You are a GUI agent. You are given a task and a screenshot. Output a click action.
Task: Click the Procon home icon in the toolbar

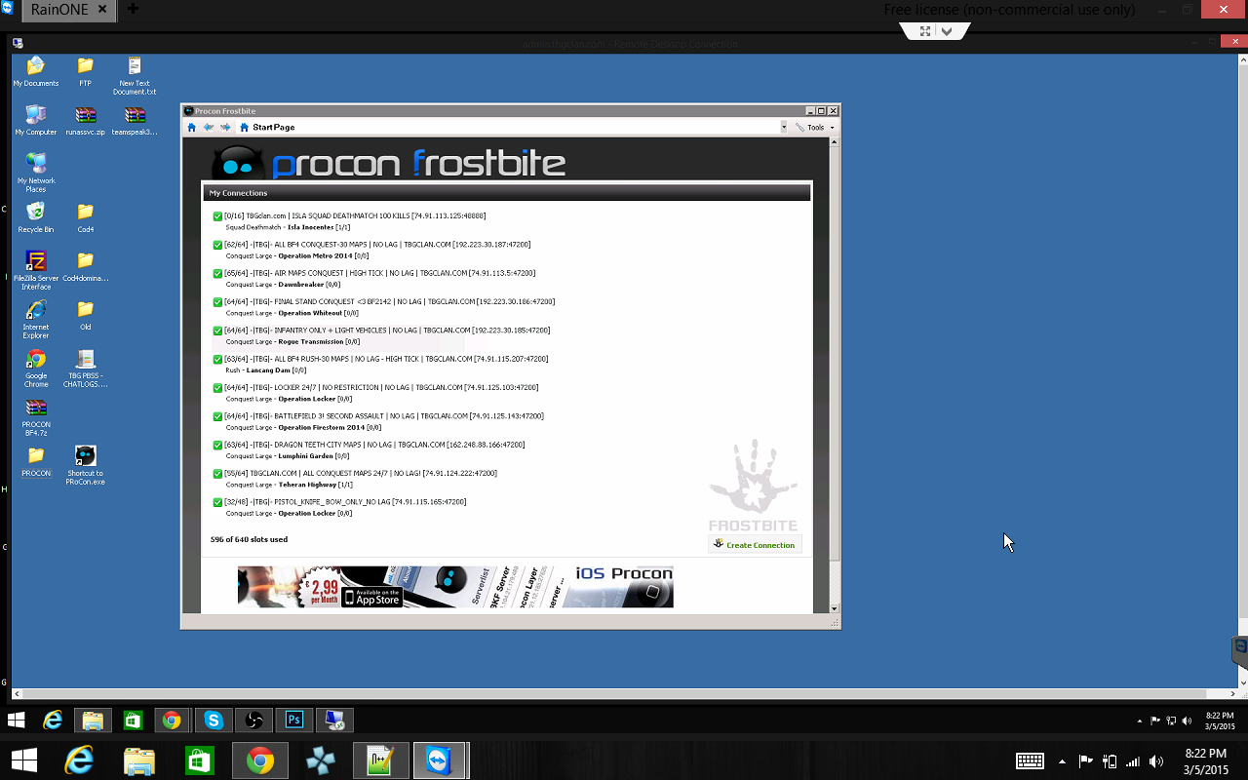pos(192,127)
